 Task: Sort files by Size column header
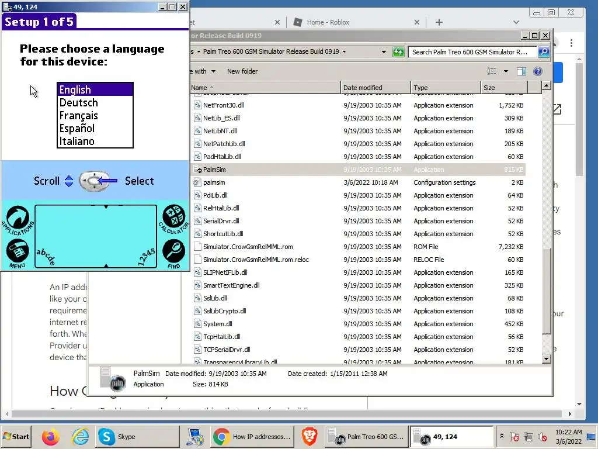tap(504, 88)
